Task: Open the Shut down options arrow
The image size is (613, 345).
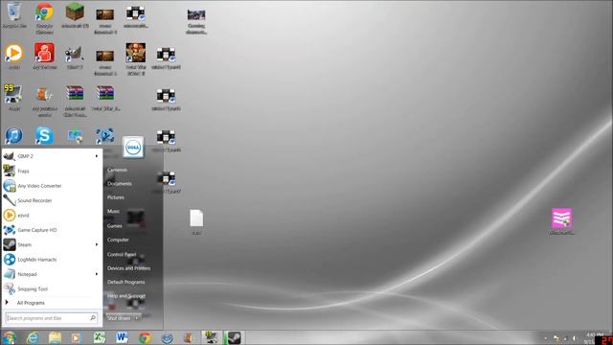Action: tap(136, 318)
